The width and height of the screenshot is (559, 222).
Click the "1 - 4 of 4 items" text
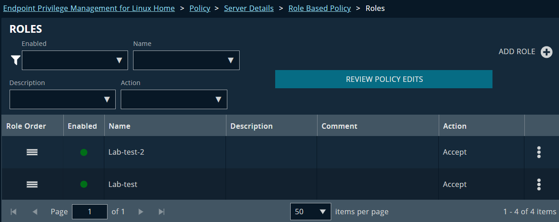click(530, 212)
